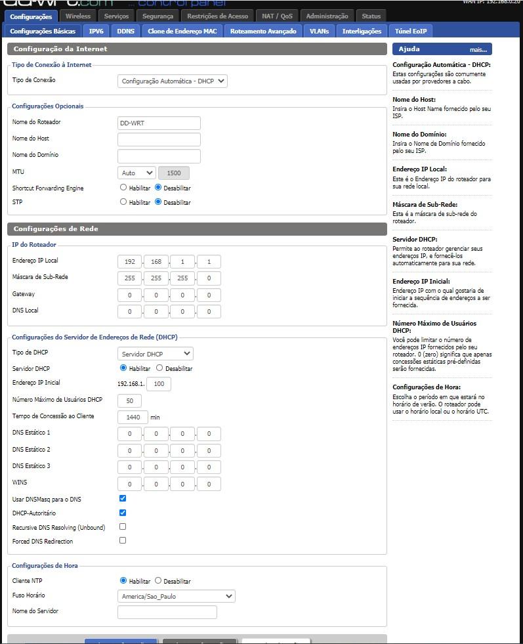Click Endereço IP Inicial field with 100
This screenshot has width=523, height=644.
159,383
